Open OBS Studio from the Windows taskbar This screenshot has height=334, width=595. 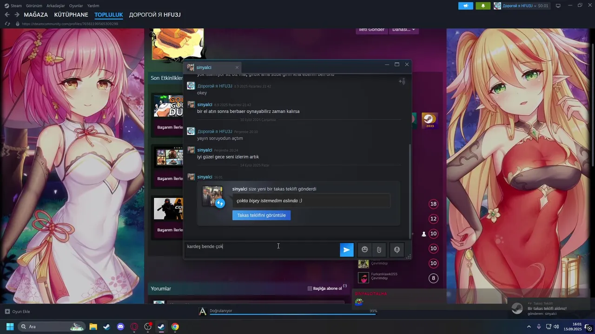pos(148,327)
